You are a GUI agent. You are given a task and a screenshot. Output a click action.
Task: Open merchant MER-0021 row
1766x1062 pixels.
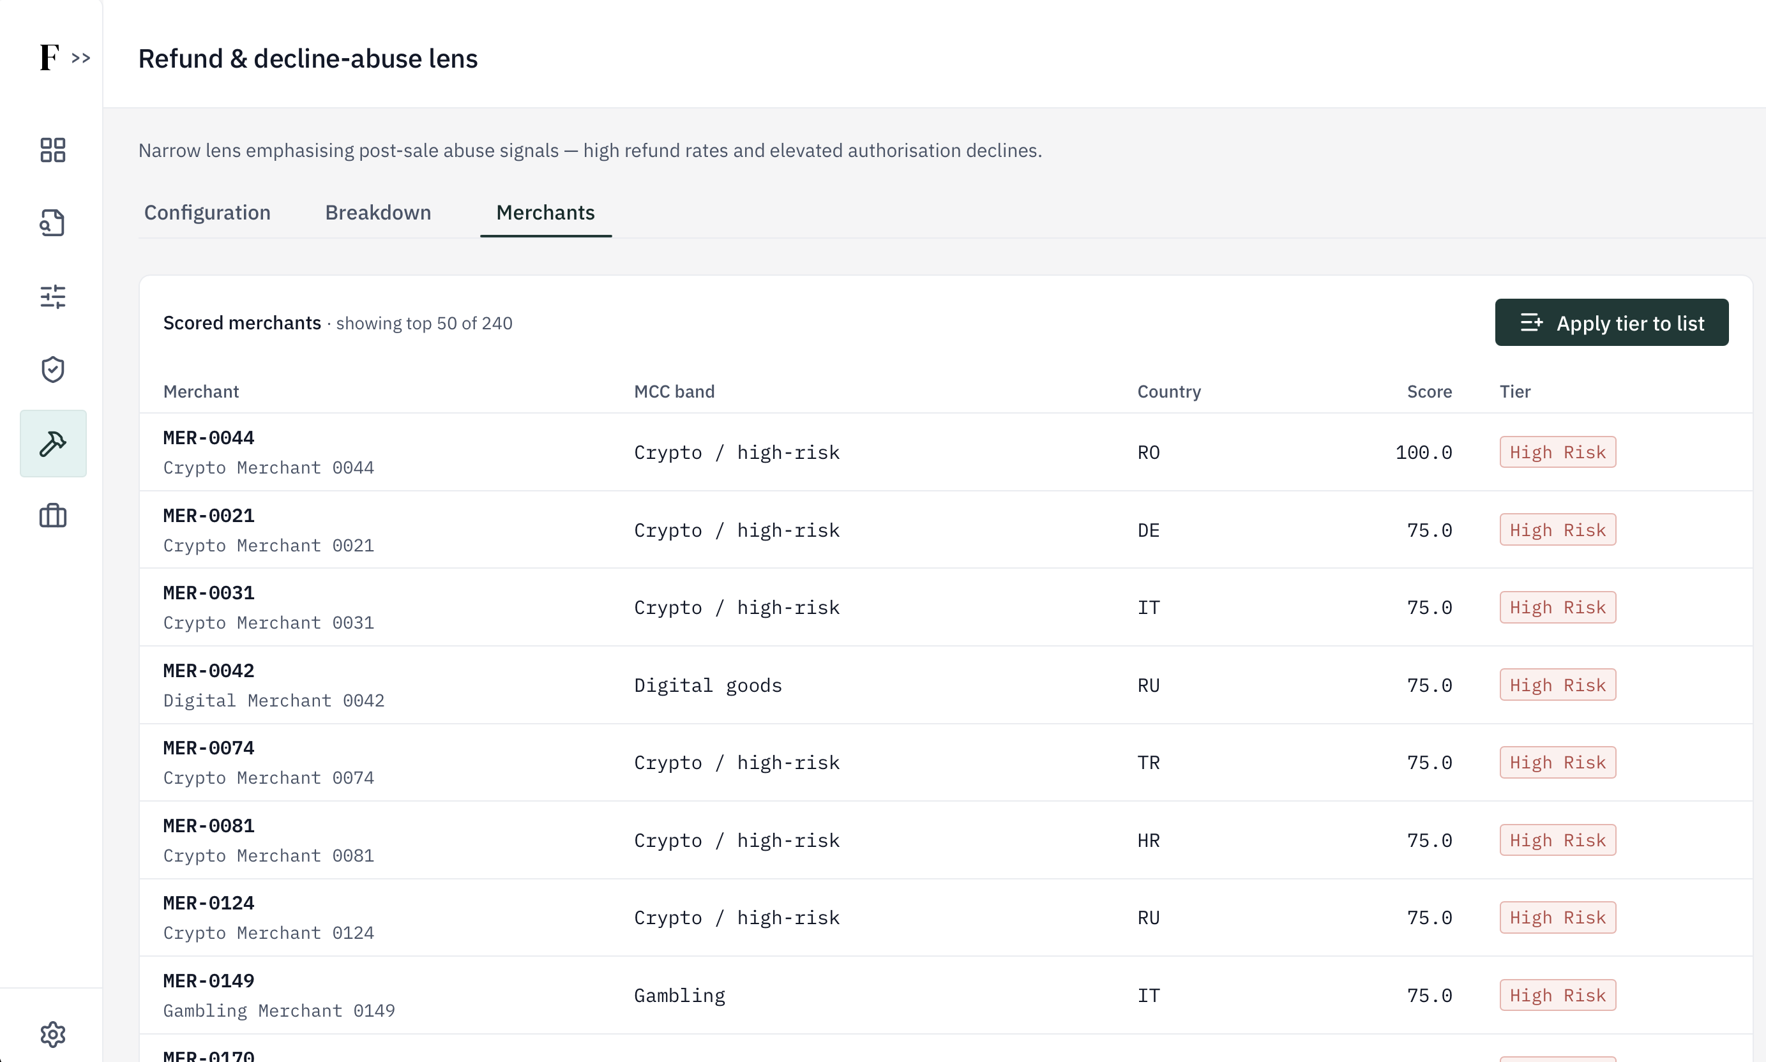(x=946, y=530)
